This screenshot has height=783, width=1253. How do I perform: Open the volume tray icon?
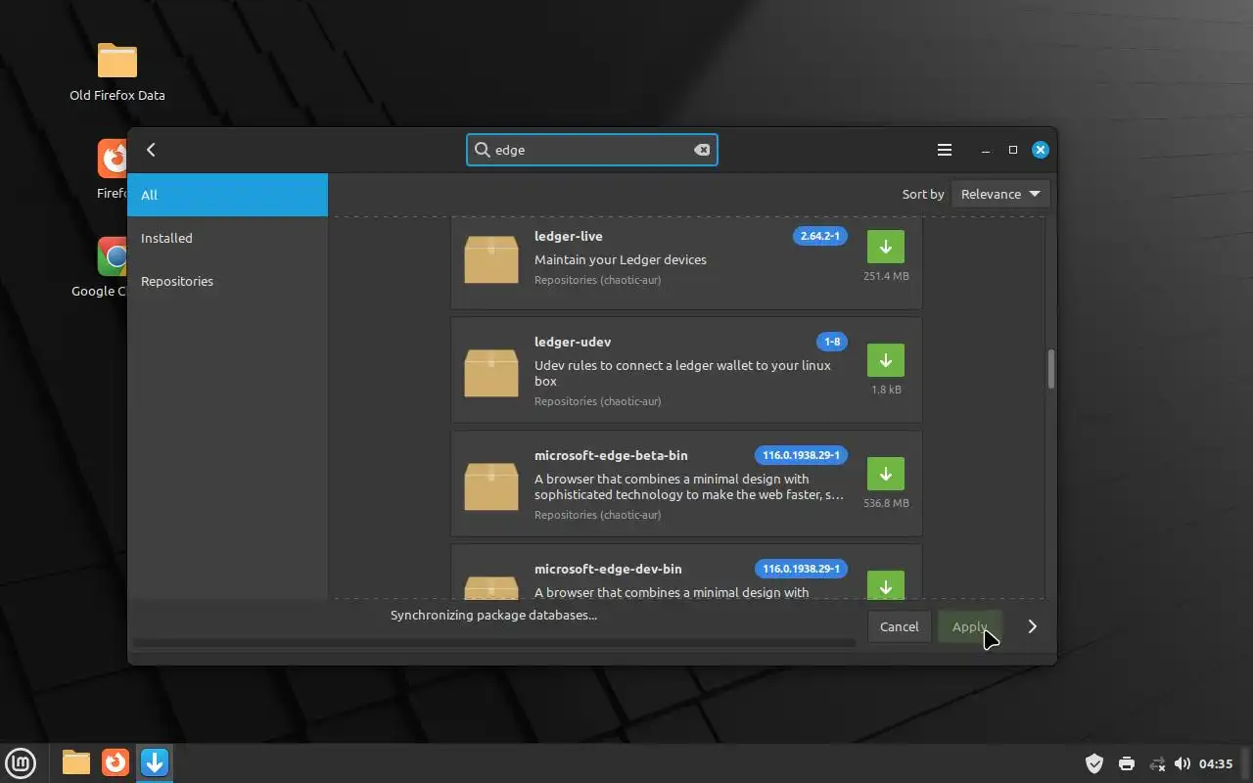tap(1183, 763)
